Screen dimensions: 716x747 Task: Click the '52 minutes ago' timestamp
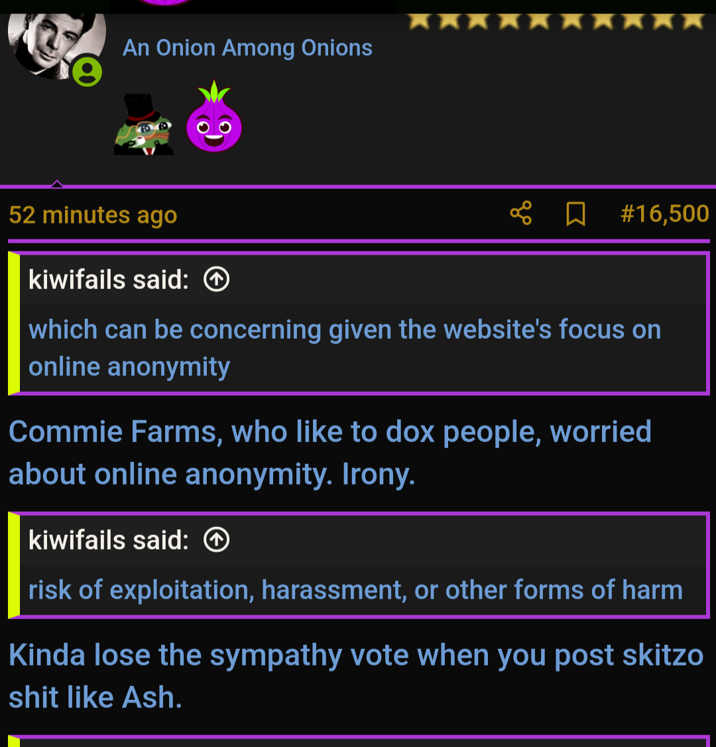93,215
